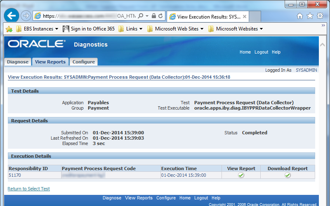Maximize the Internet Explorer window
Screen dimensions: 330x206
(302, 4)
